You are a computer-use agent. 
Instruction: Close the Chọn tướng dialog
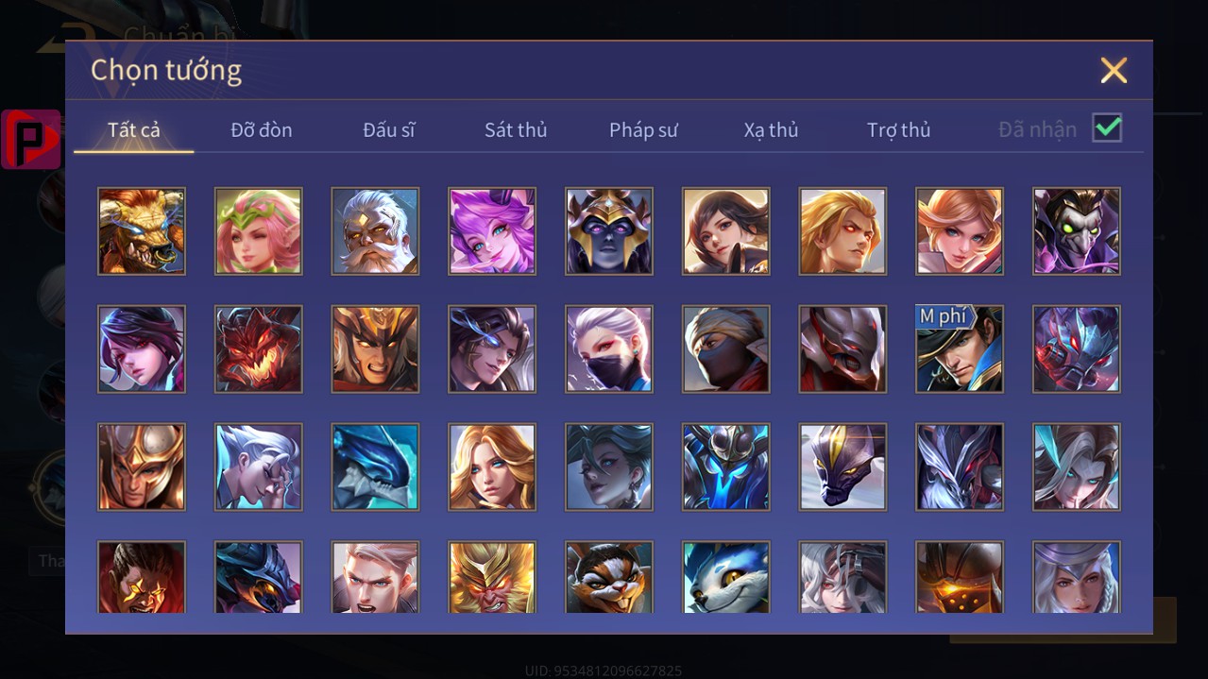tap(1114, 70)
